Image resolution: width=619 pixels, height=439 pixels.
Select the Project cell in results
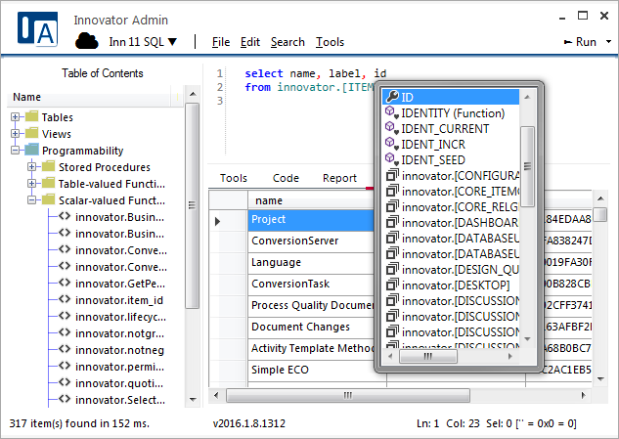(311, 219)
